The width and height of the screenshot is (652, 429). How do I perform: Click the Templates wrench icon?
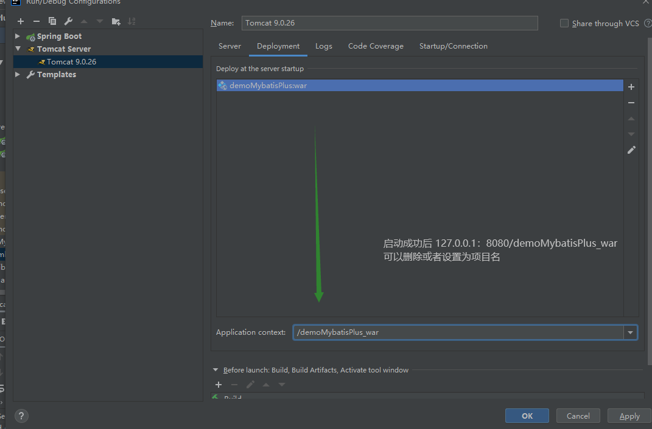click(30, 75)
